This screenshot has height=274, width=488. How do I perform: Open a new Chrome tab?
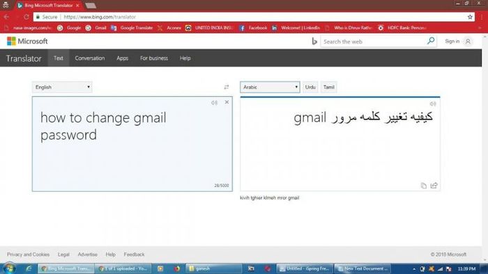(x=91, y=6)
